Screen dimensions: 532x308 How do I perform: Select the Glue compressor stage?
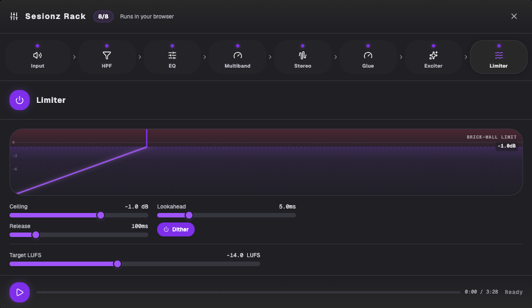[368, 57]
